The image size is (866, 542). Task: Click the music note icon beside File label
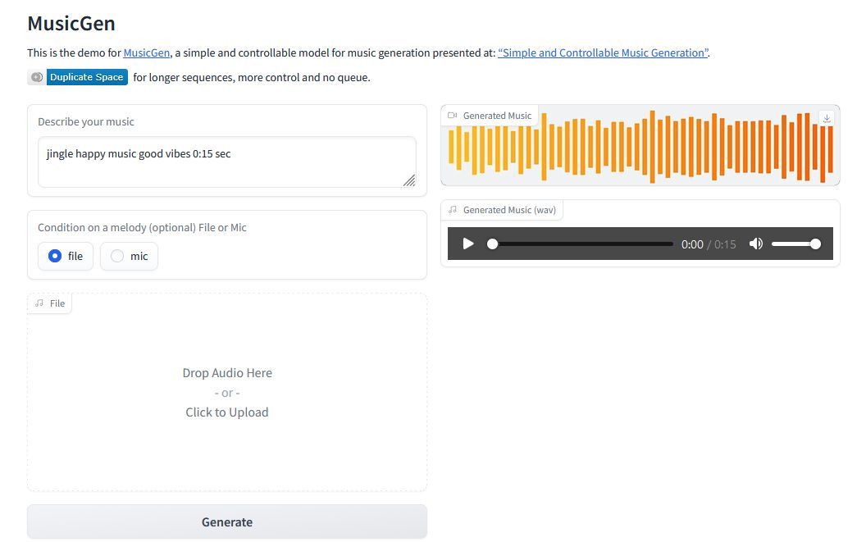pos(39,303)
